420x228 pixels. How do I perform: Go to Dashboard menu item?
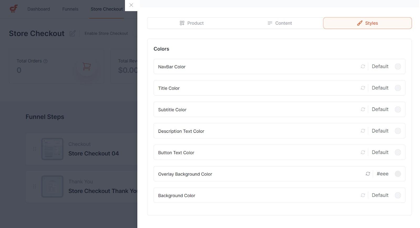coord(39,9)
